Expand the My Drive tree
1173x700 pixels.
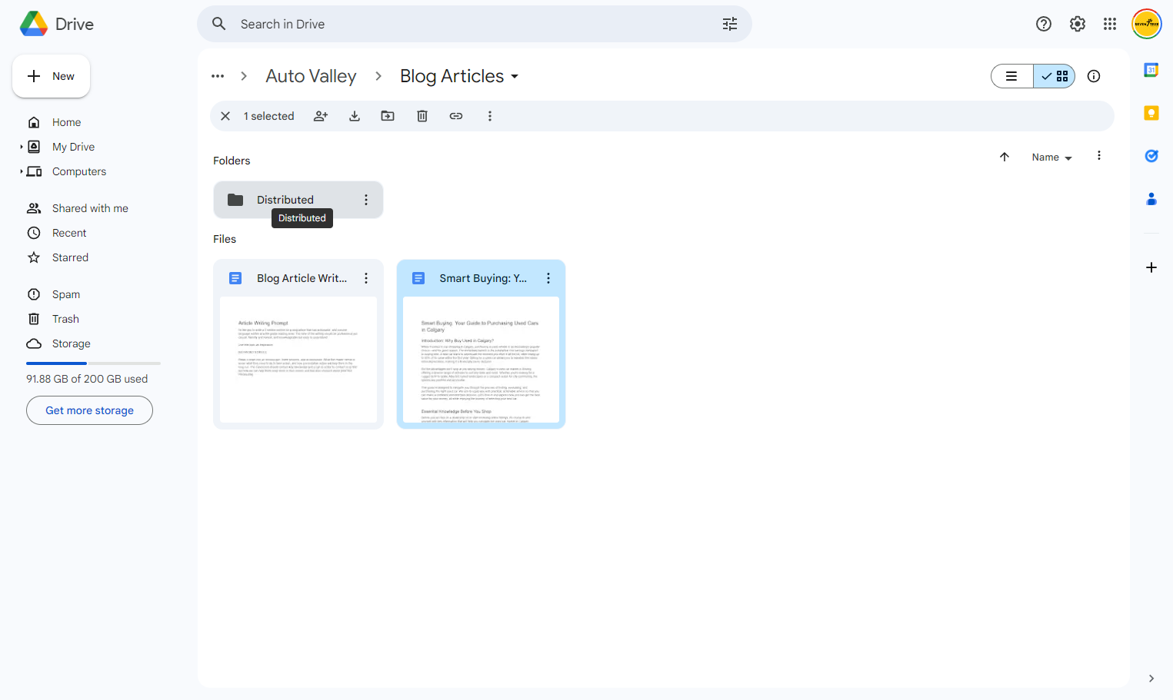pyautogui.click(x=22, y=147)
